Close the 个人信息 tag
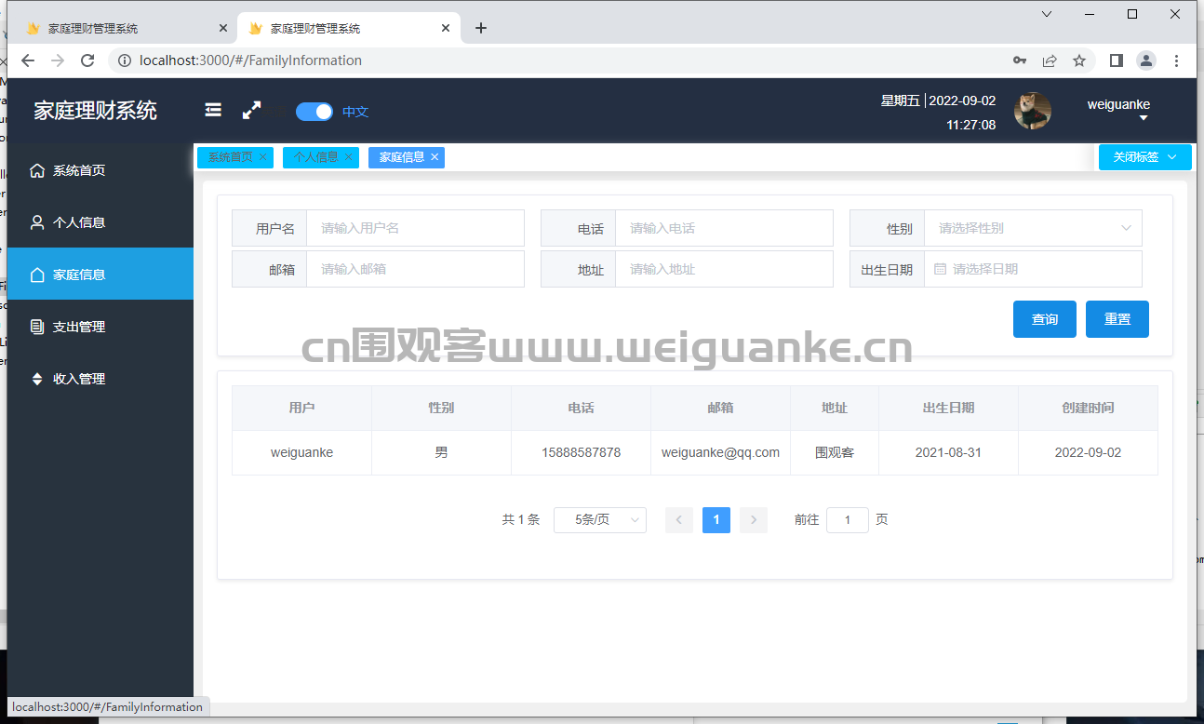Image resolution: width=1204 pixels, height=724 pixels. coord(348,157)
